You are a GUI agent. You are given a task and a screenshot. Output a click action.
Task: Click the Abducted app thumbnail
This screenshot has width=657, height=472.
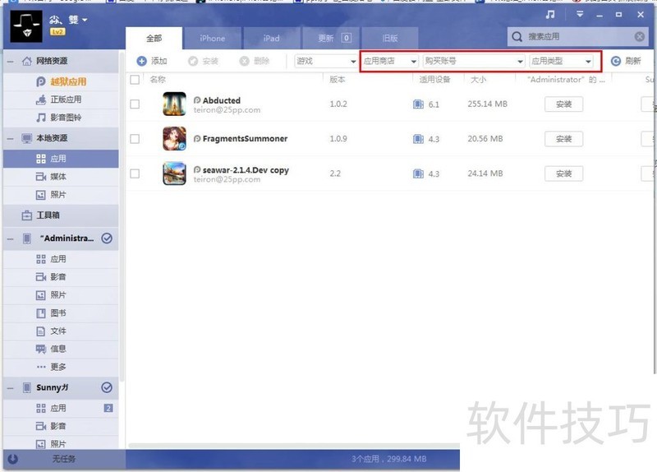[x=175, y=104]
